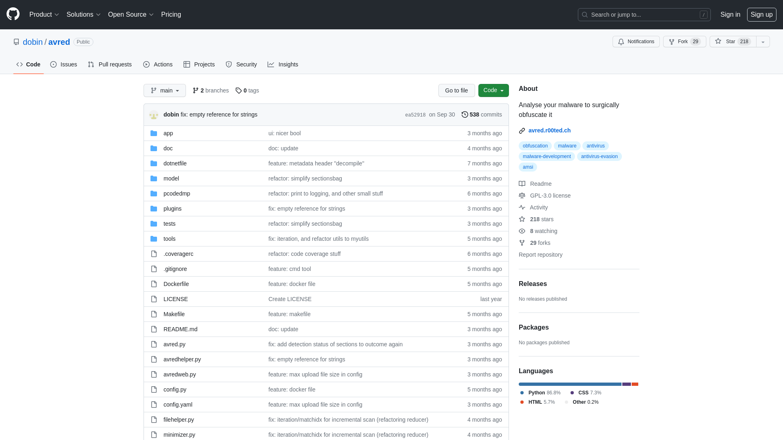Expand the Product menu
Viewport: 783px width, 440px height.
[44, 15]
